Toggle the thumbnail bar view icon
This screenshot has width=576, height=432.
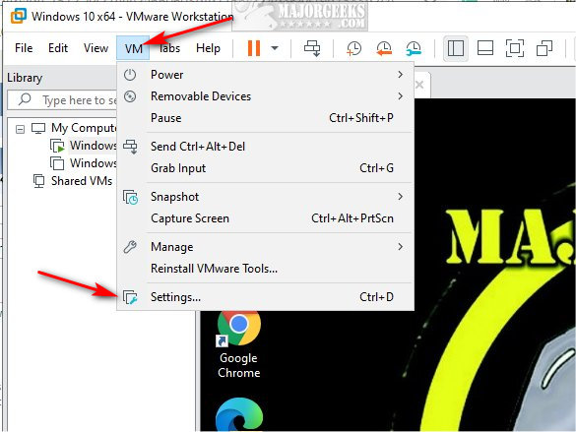click(484, 48)
